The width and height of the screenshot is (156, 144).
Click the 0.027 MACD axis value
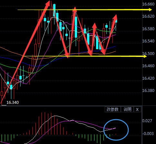[x=147, y=121]
